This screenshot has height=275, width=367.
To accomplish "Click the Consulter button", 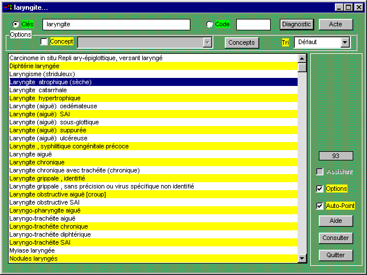I will (x=335, y=238).
